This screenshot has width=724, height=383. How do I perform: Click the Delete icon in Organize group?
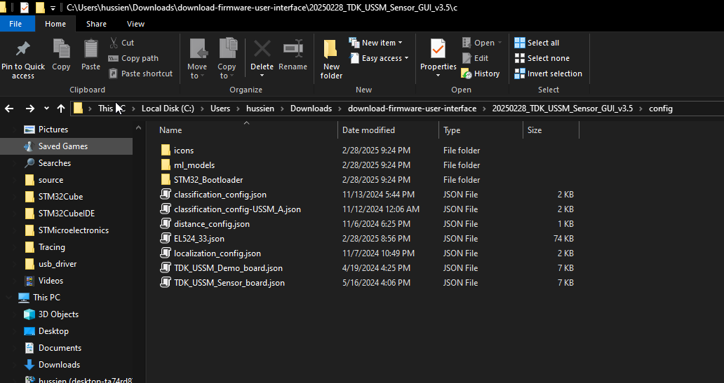262,50
